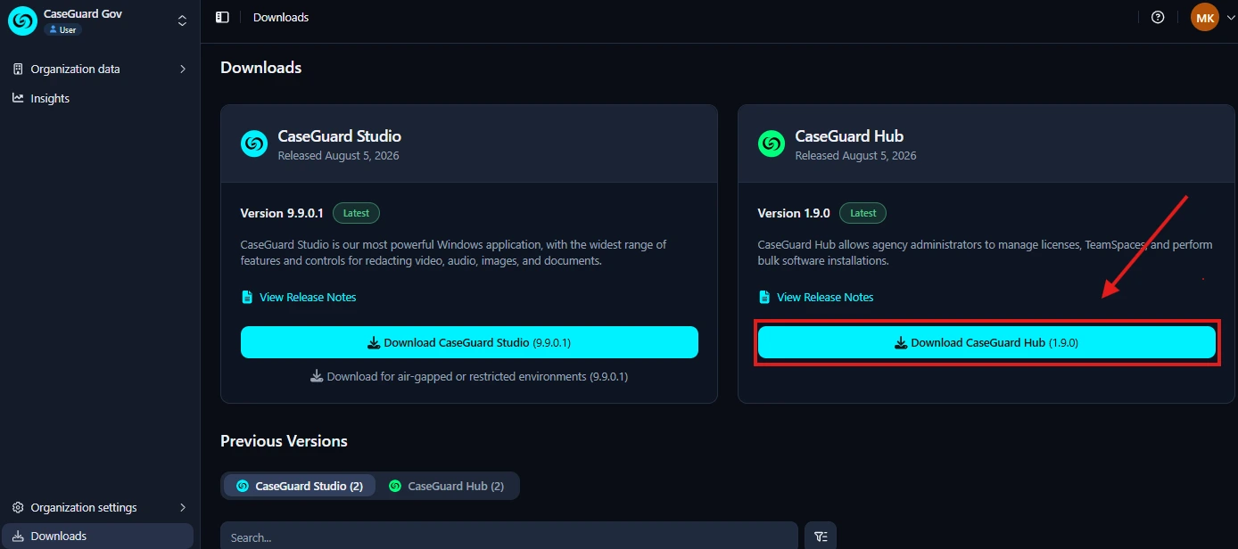Open Insights in the sidebar

(x=100, y=98)
